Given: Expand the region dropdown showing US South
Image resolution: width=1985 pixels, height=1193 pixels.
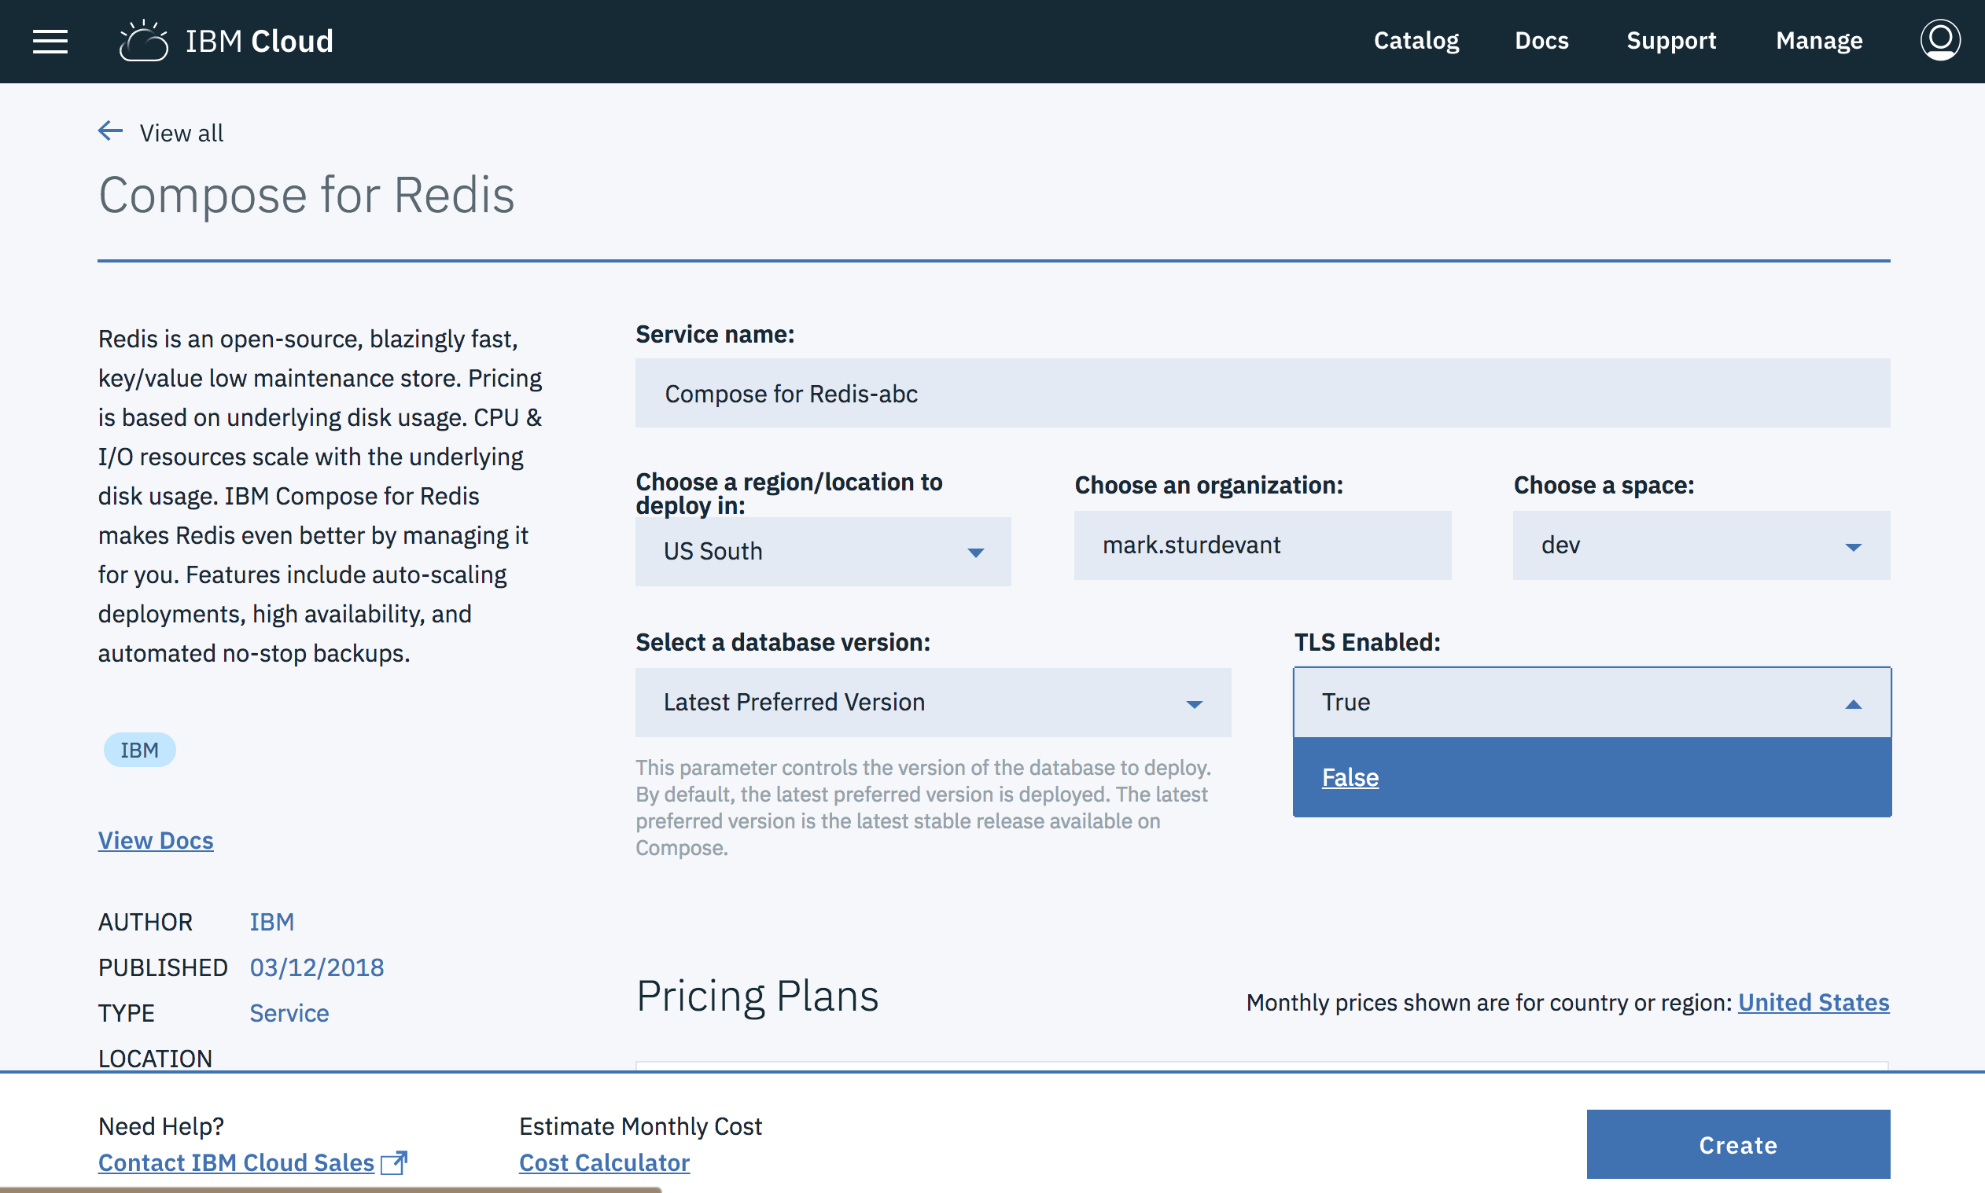Looking at the screenshot, I should 823,552.
